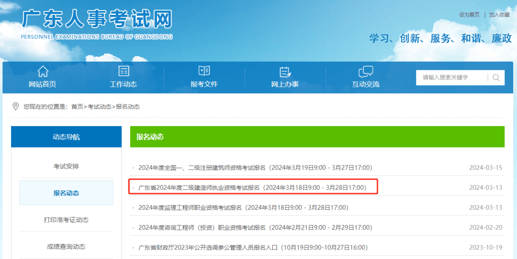This screenshot has width=517, height=259.
Task: Click 考试动态 in the breadcrumb
Action: tap(100, 107)
